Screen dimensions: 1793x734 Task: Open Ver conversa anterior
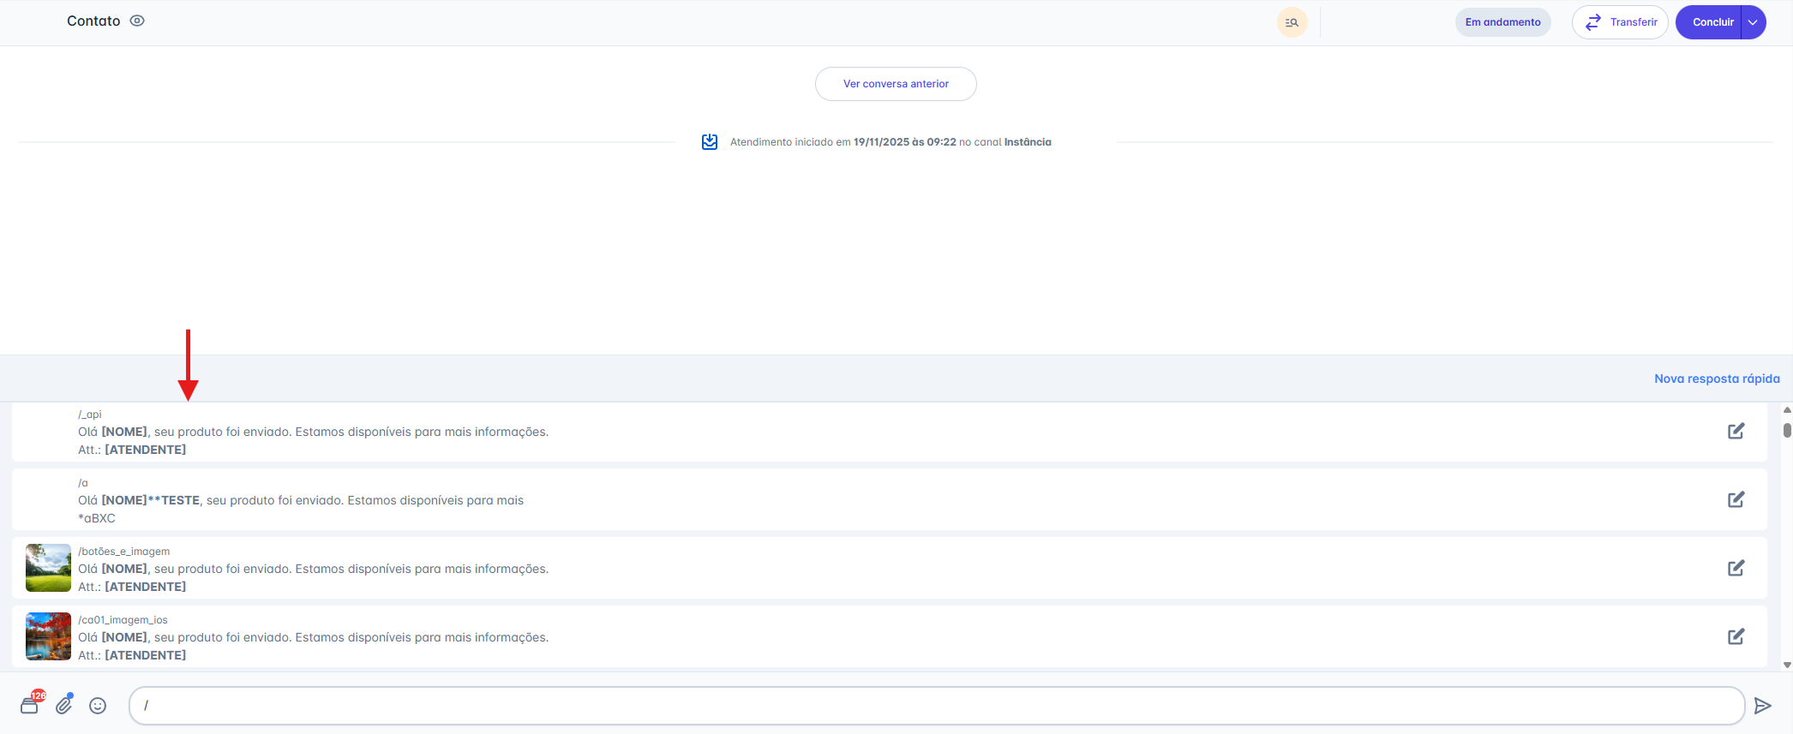click(896, 84)
